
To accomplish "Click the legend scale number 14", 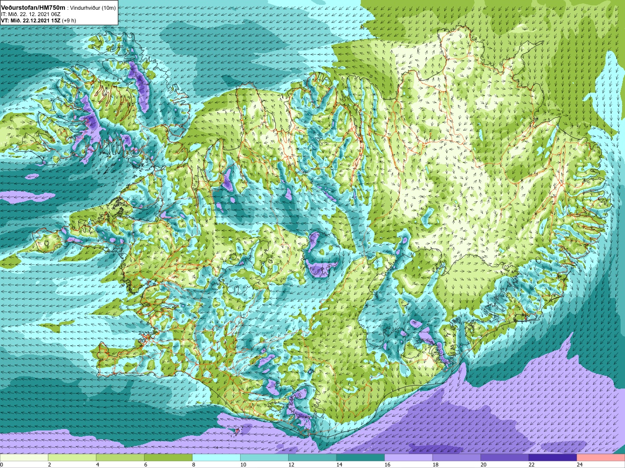I will click(x=339, y=465).
